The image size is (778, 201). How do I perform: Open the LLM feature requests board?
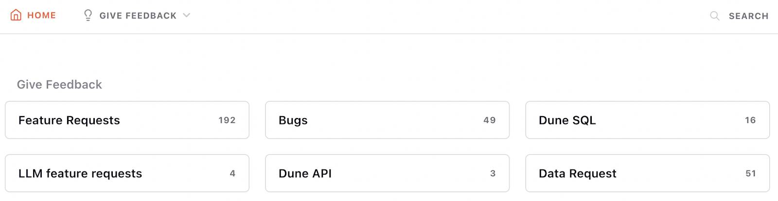coord(127,173)
